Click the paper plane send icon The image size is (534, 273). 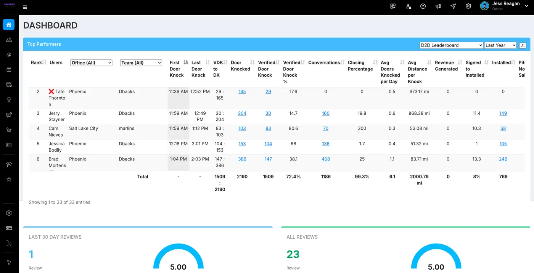pyautogui.click(x=453, y=6)
